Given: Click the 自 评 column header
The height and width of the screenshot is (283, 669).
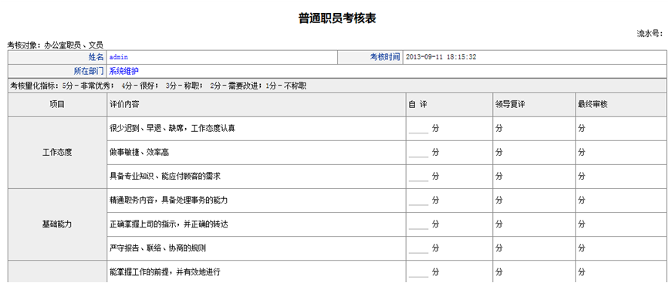Looking at the screenshot, I should click(449, 105).
